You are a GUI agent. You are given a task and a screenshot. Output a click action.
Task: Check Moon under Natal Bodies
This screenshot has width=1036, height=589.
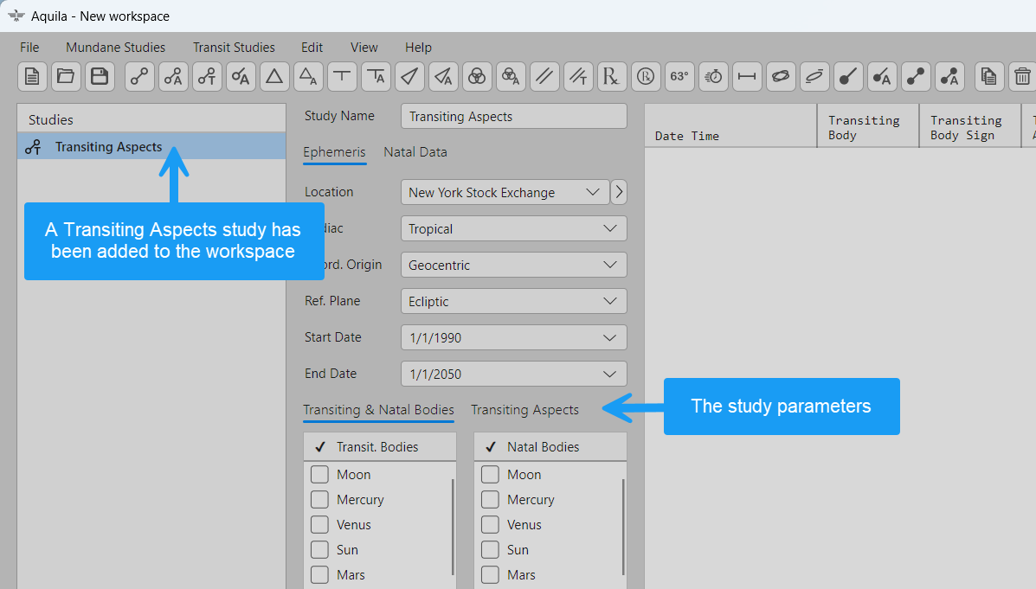490,475
